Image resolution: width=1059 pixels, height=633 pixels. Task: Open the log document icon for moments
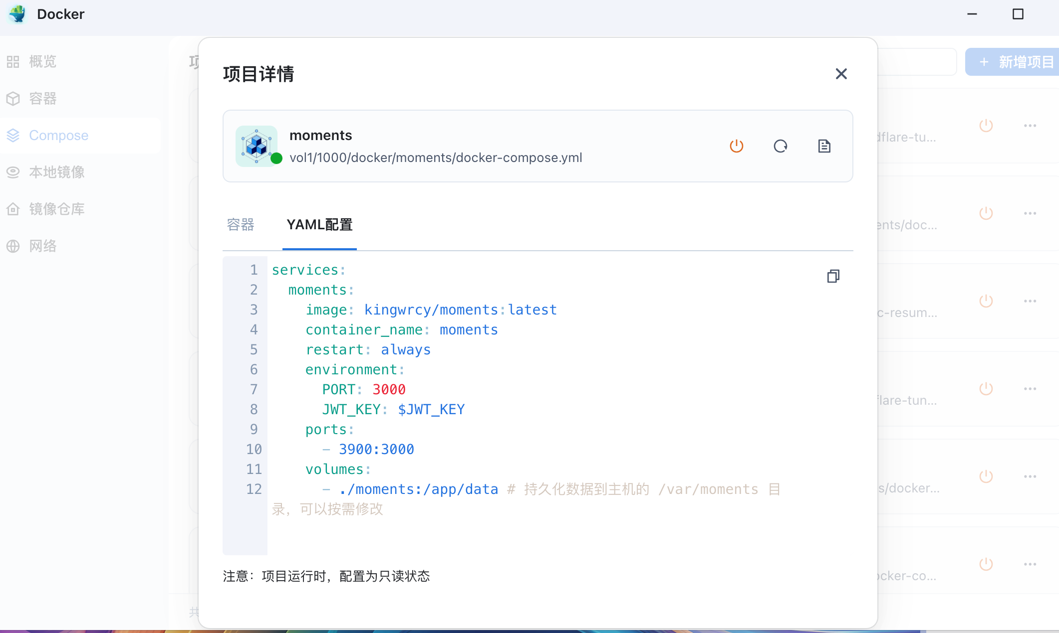click(x=824, y=146)
